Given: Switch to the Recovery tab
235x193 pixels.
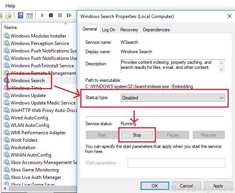Looking at the screenshot, I should point(129,30).
